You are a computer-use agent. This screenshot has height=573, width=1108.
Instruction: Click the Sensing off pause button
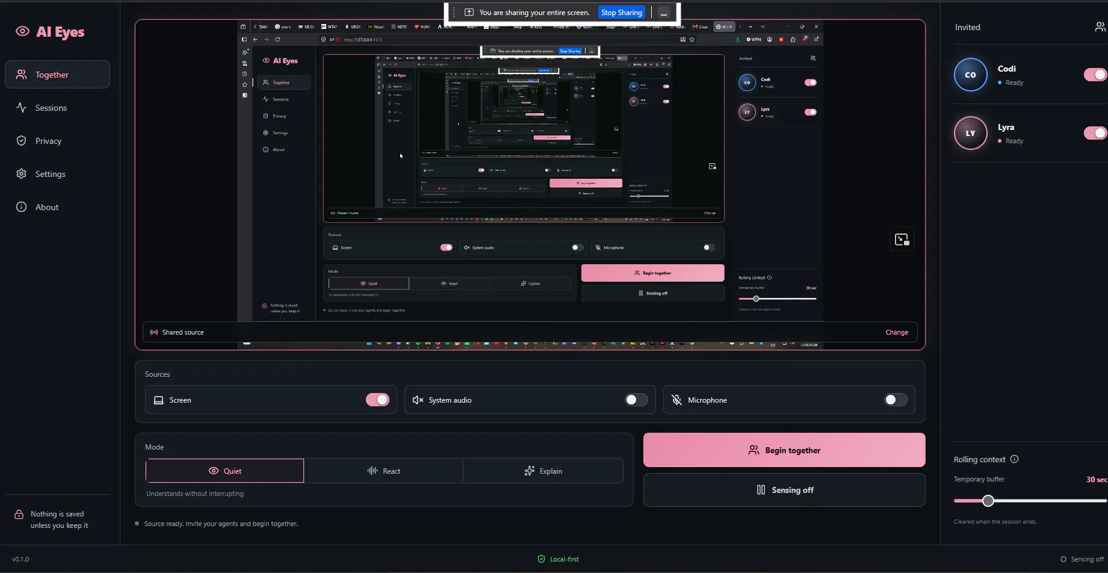tap(784, 490)
